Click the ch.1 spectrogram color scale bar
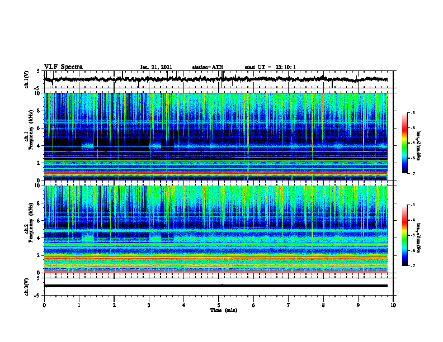The width and height of the screenshot is (443, 342). pos(404,142)
